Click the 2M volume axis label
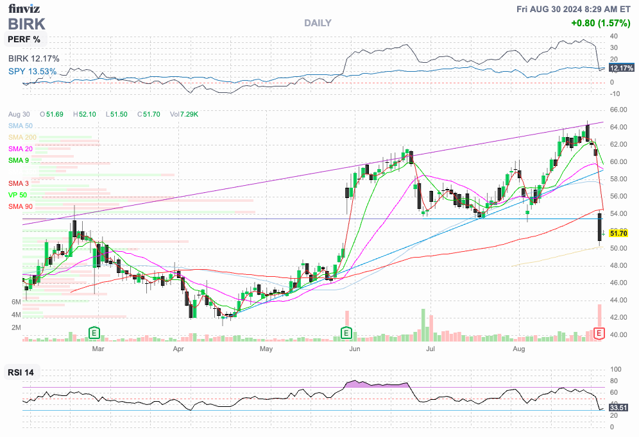The width and height of the screenshot is (639, 437). click(x=16, y=327)
